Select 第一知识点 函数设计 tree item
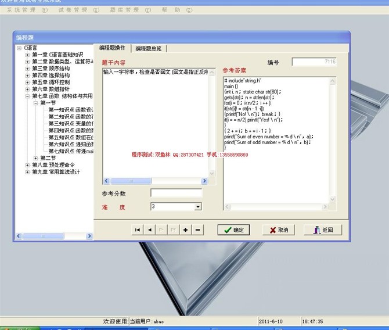389x330 pixels. [71, 110]
